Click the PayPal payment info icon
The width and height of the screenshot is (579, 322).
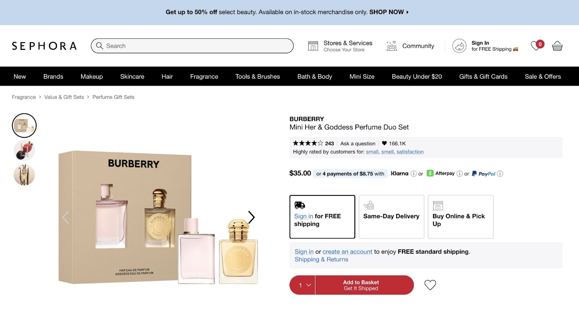(500, 174)
